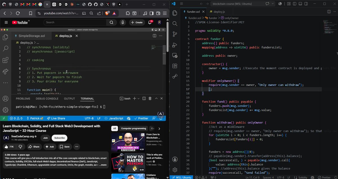The width and height of the screenshot is (338, 179).
Task: Click split editor icon in right VS Code
Action: click(x=329, y=12)
